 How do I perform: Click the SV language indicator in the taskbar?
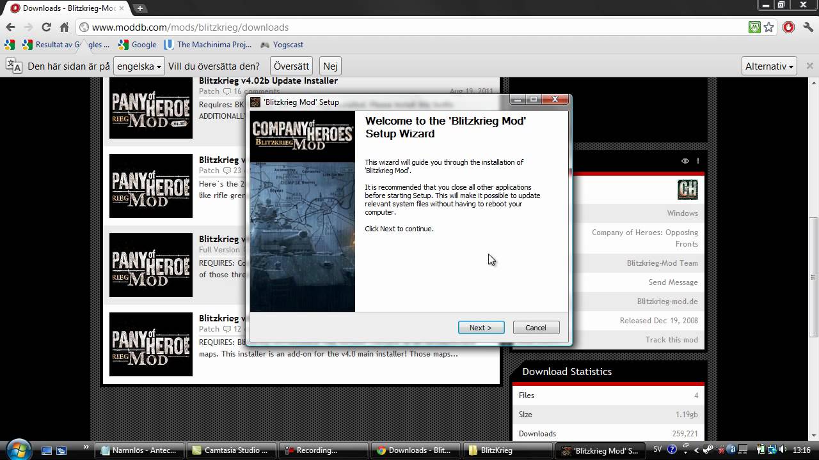click(657, 449)
